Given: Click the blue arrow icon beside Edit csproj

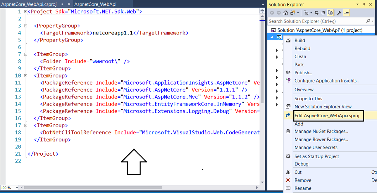Looking at the screenshot, I should [x=288, y=116].
